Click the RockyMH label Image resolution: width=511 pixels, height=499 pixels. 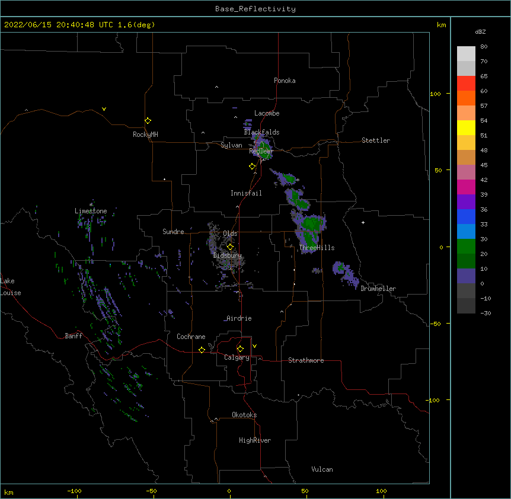[145, 135]
